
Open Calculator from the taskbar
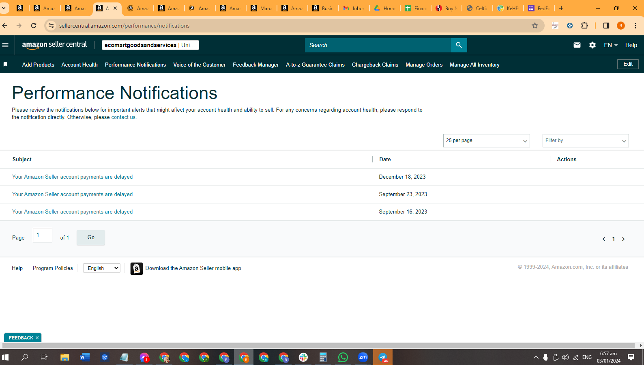pyautogui.click(x=323, y=357)
